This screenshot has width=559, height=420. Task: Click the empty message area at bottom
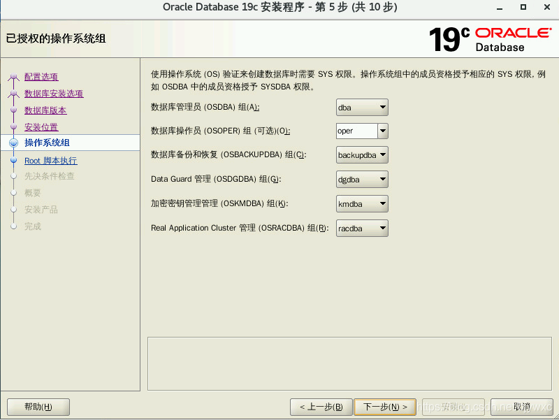(x=349, y=363)
